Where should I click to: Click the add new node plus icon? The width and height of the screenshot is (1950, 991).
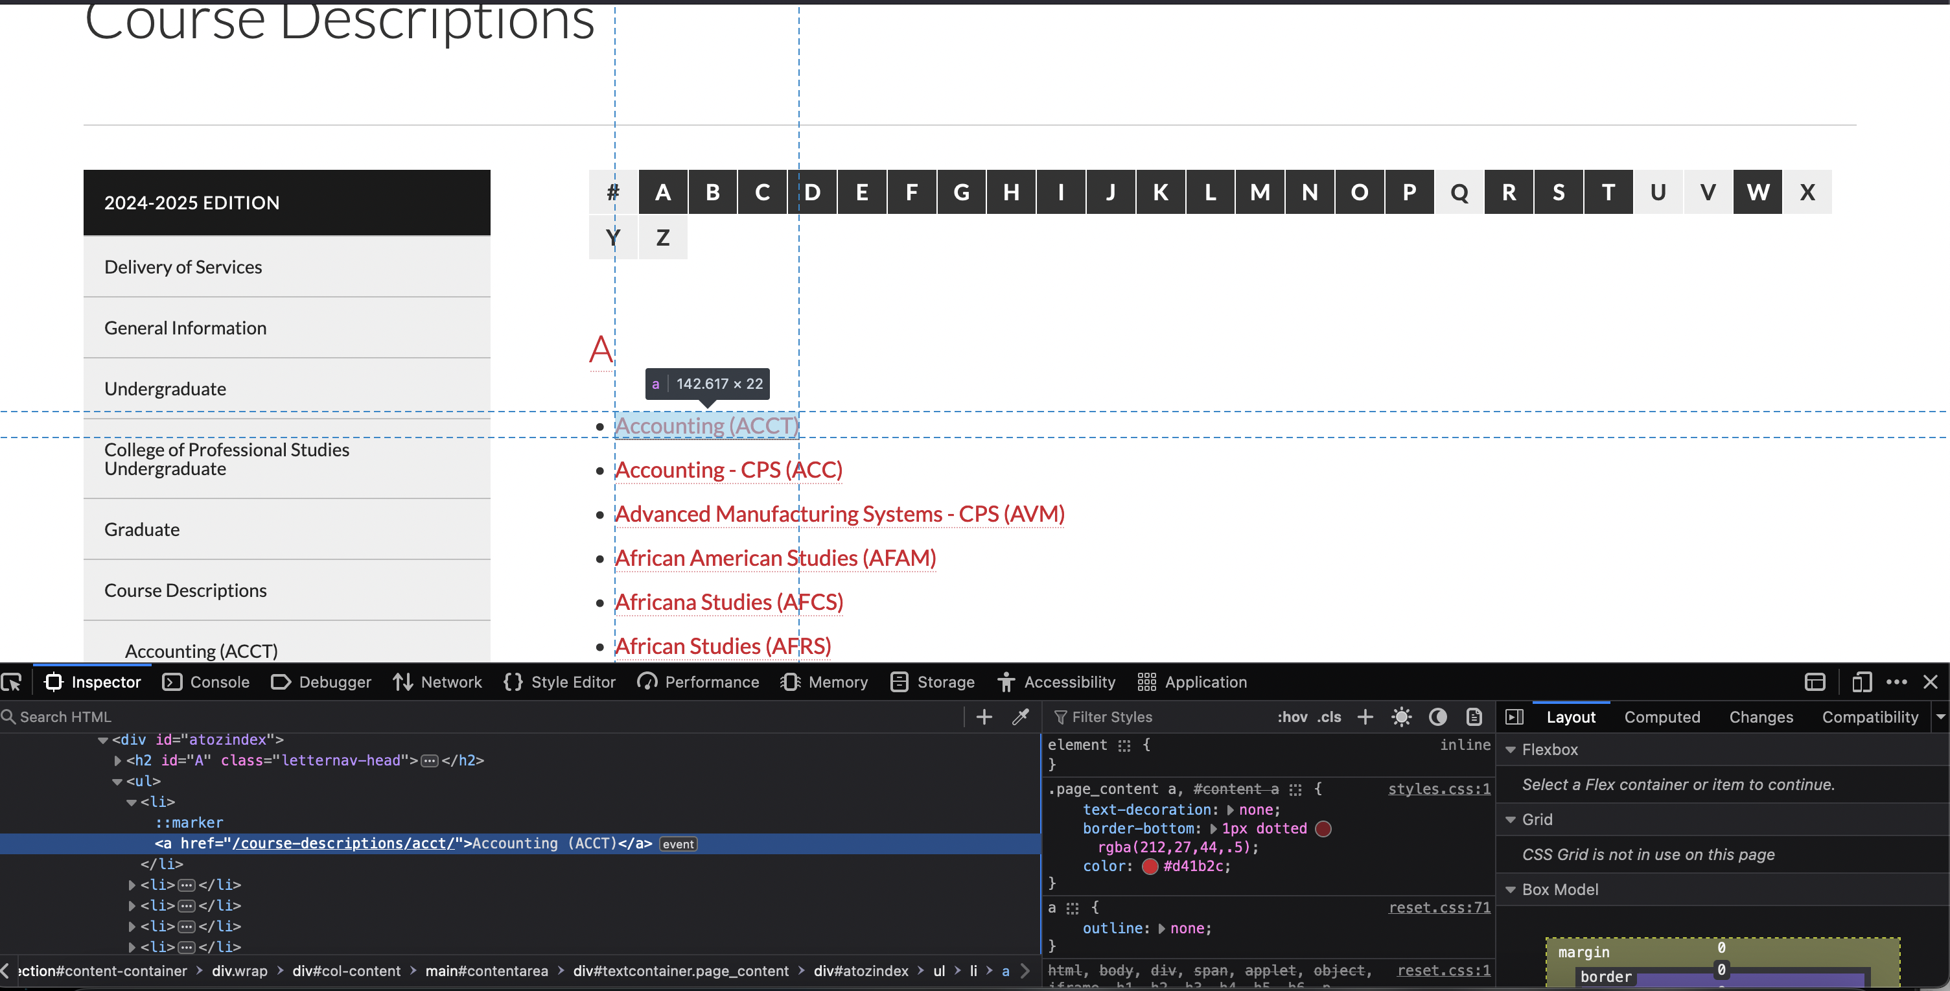pyautogui.click(x=983, y=716)
